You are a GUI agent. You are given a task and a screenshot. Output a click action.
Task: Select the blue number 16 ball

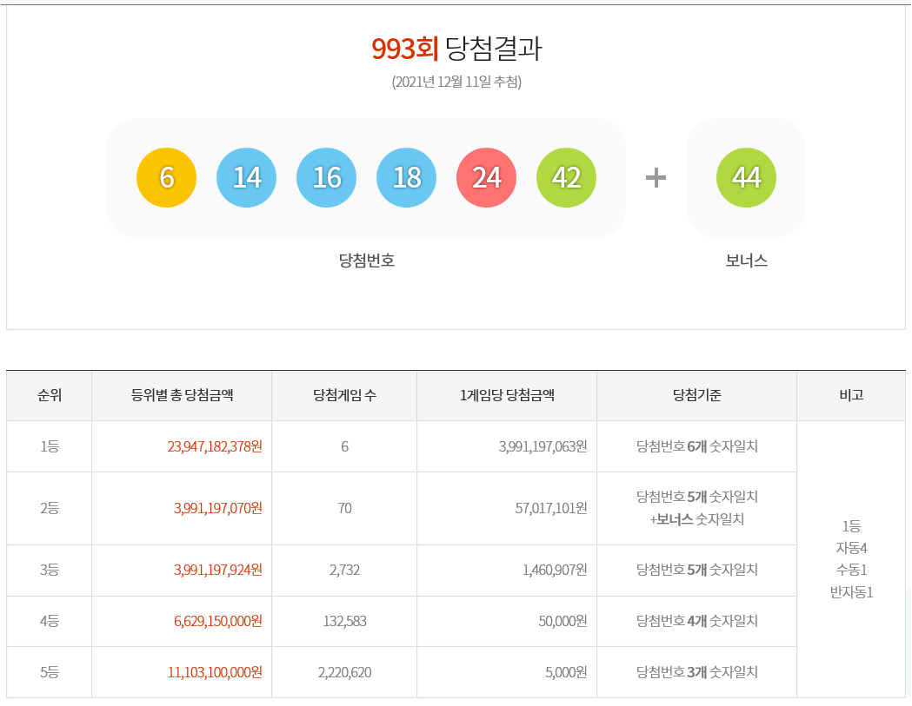[x=327, y=177]
